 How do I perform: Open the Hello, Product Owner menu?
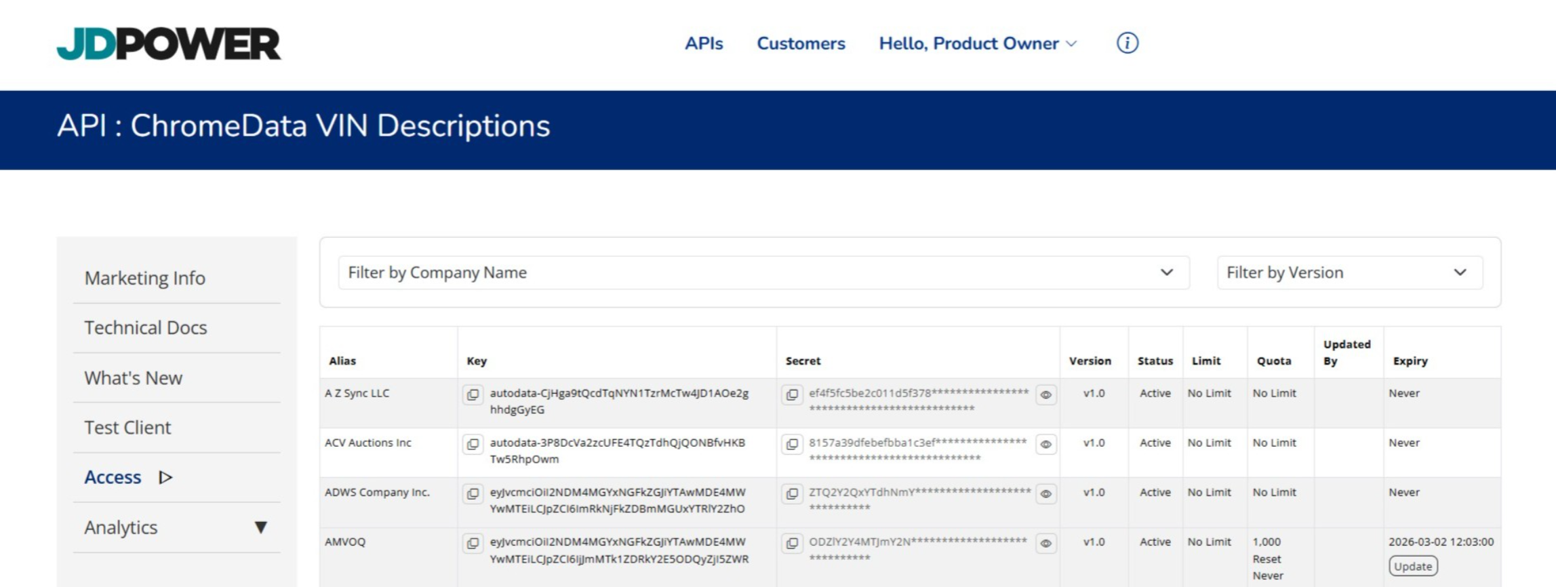(x=977, y=43)
